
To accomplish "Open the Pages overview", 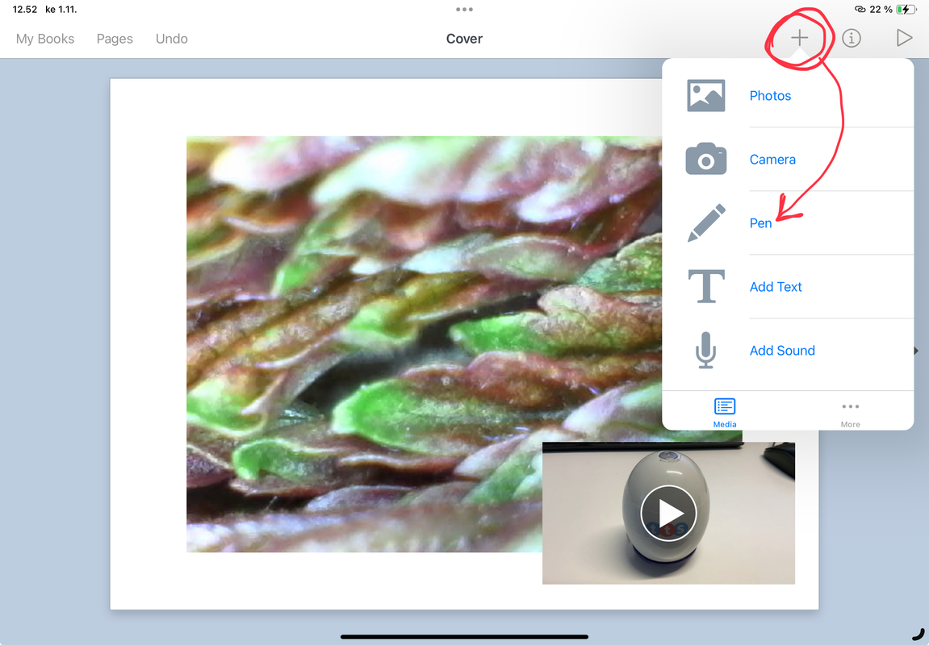I will pyautogui.click(x=115, y=39).
